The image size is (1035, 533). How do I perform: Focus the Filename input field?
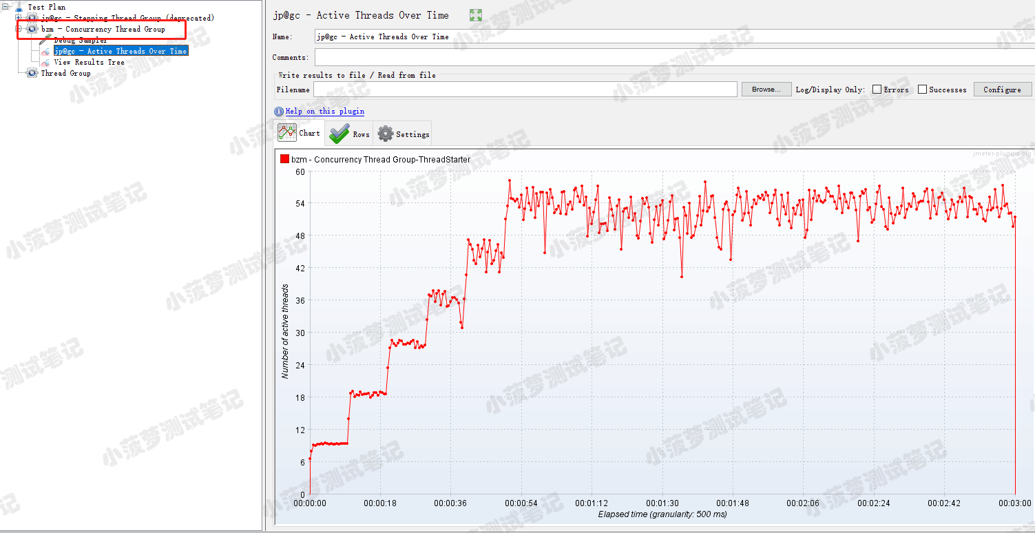(525, 90)
